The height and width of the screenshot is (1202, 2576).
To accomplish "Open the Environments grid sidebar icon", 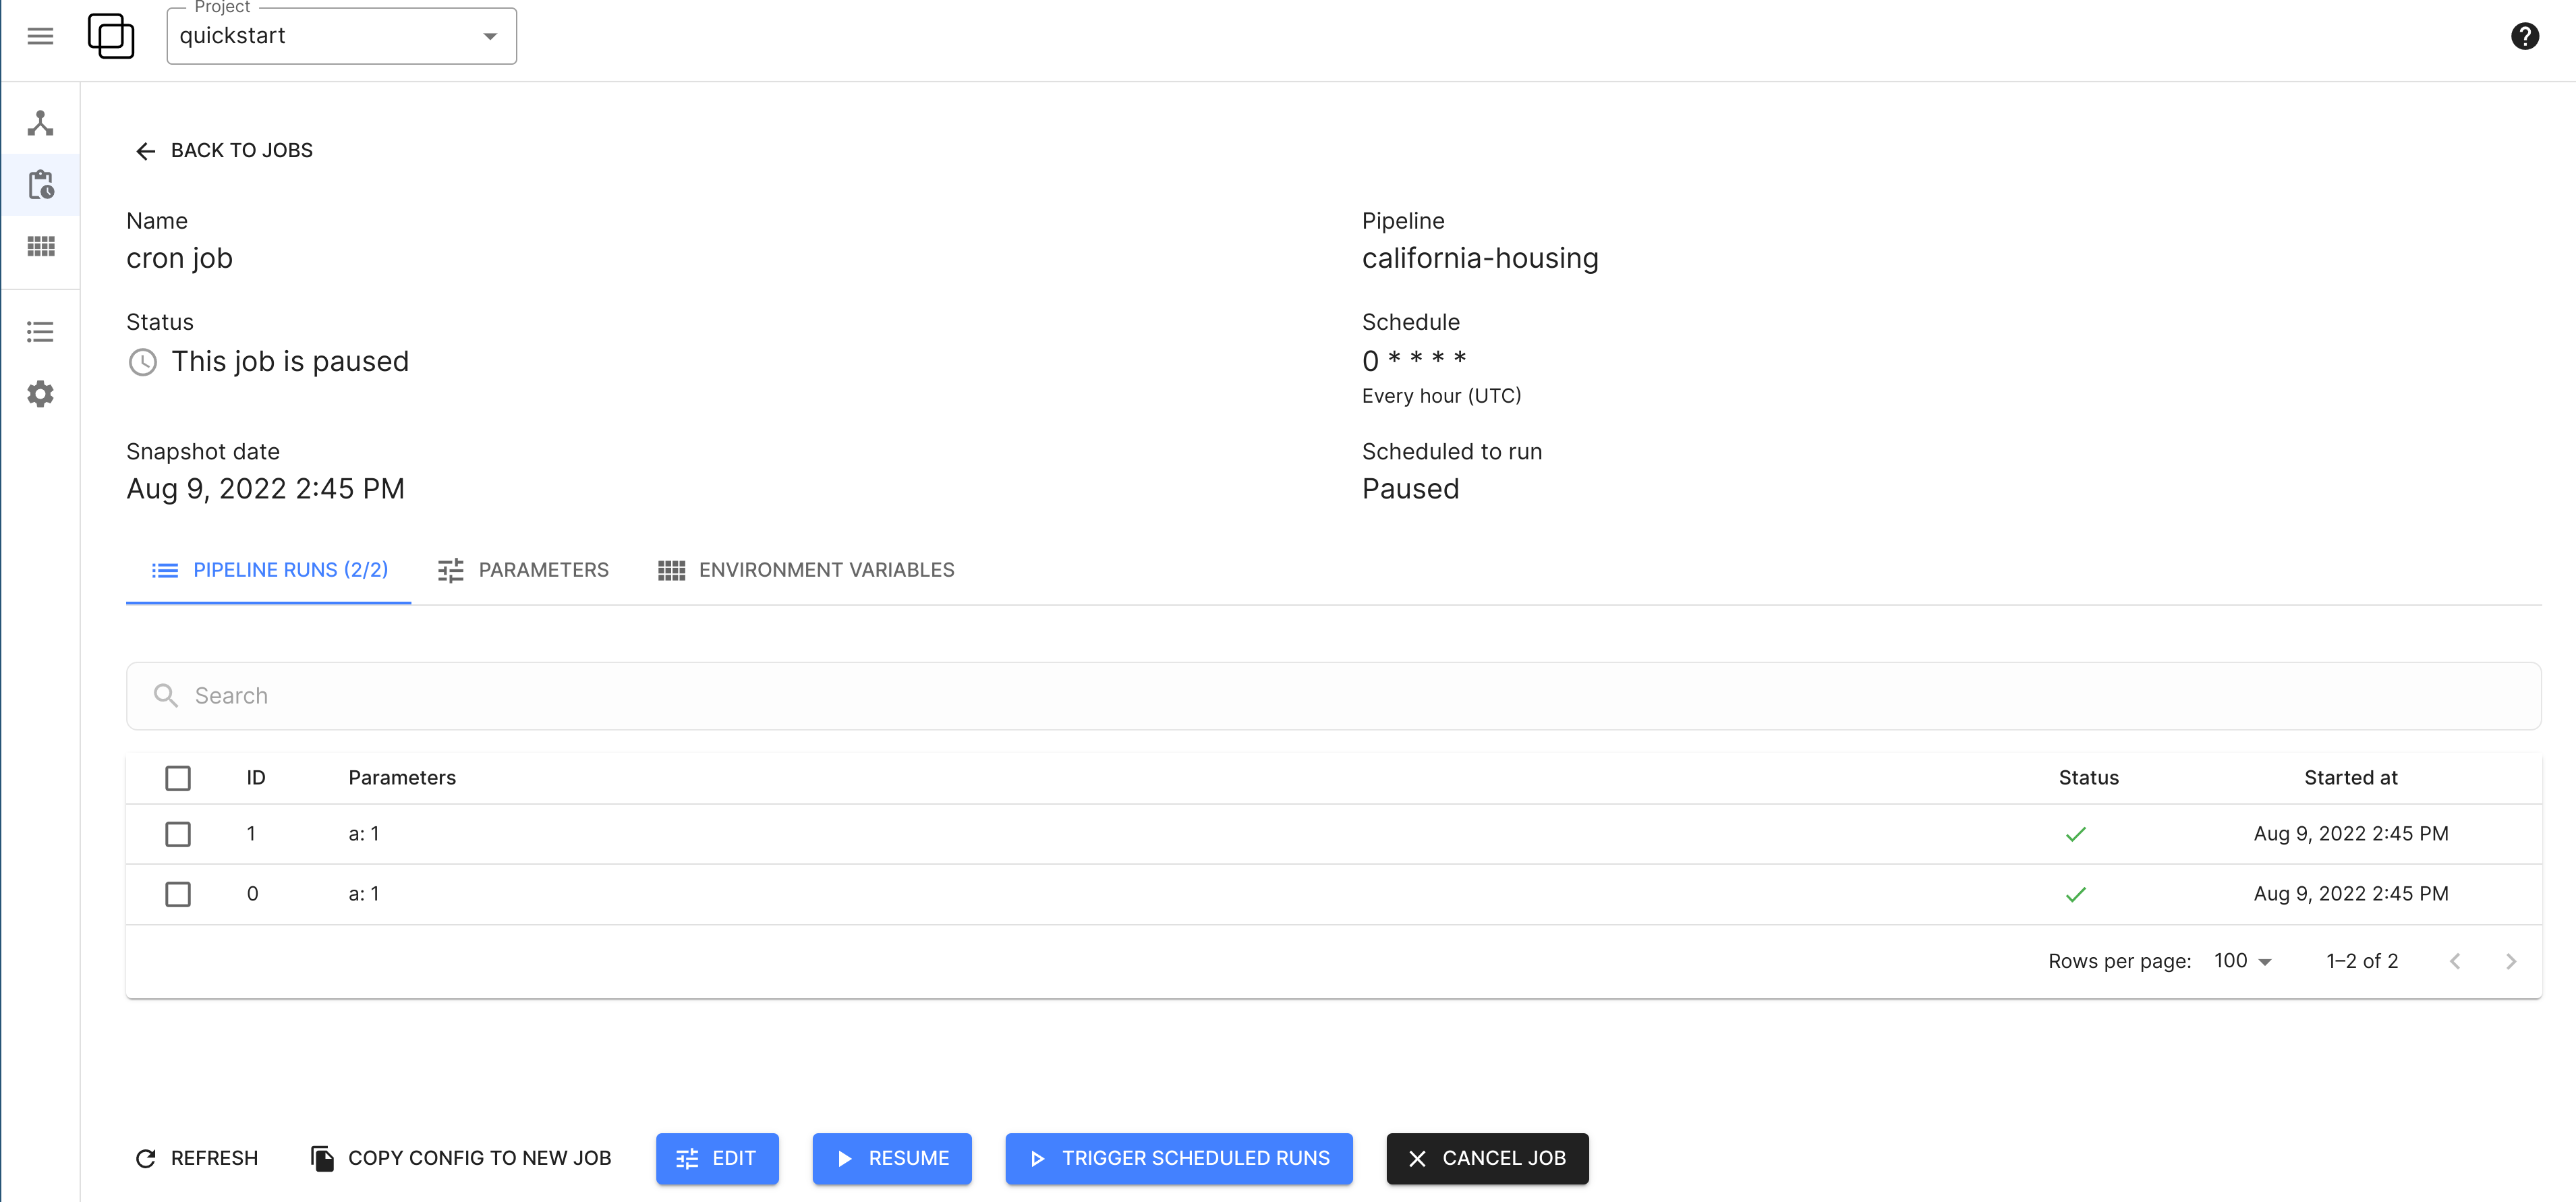I will [x=40, y=246].
